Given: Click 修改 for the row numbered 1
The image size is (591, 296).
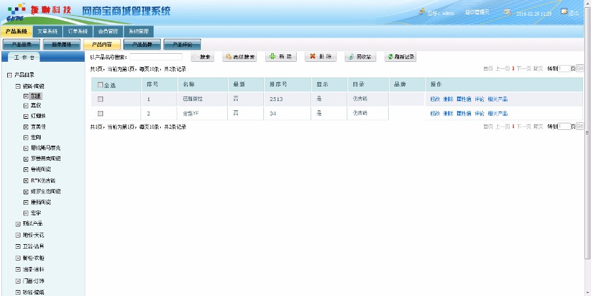Looking at the screenshot, I should (x=435, y=99).
